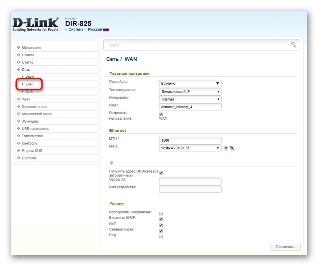Screen dimensions: 318x266
Task: Open the Transmission menu item
Action: click(57, 136)
